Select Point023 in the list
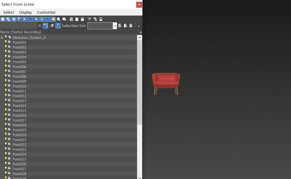Viewport: 291px width, 179px height. pos(20,150)
